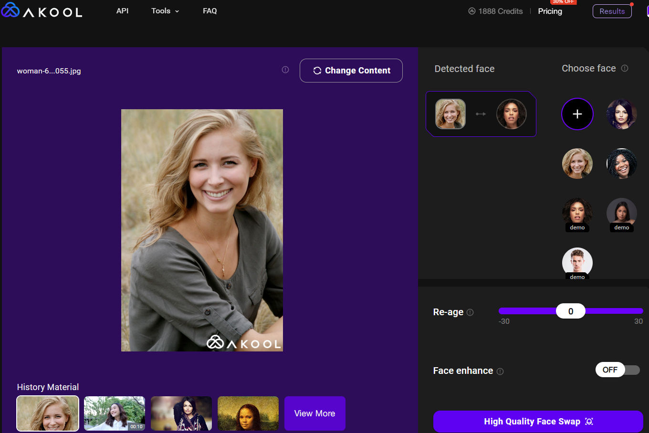
Task: Open the 00:10 video history thumbnail
Action: tap(115, 413)
